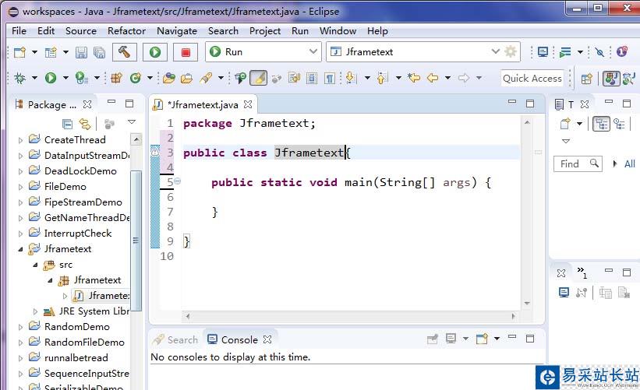Viewport: 640px width, 390px height.
Task: Switch to the Debug perspective icon
Action: click(x=629, y=79)
